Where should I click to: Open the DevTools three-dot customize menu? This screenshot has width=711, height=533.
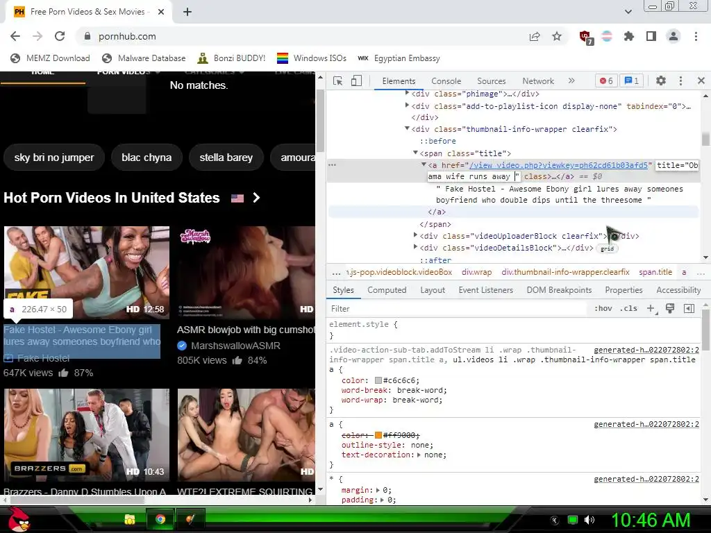click(680, 81)
